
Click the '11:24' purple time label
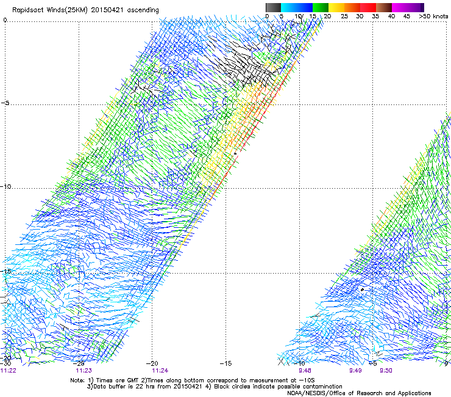(x=160, y=371)
